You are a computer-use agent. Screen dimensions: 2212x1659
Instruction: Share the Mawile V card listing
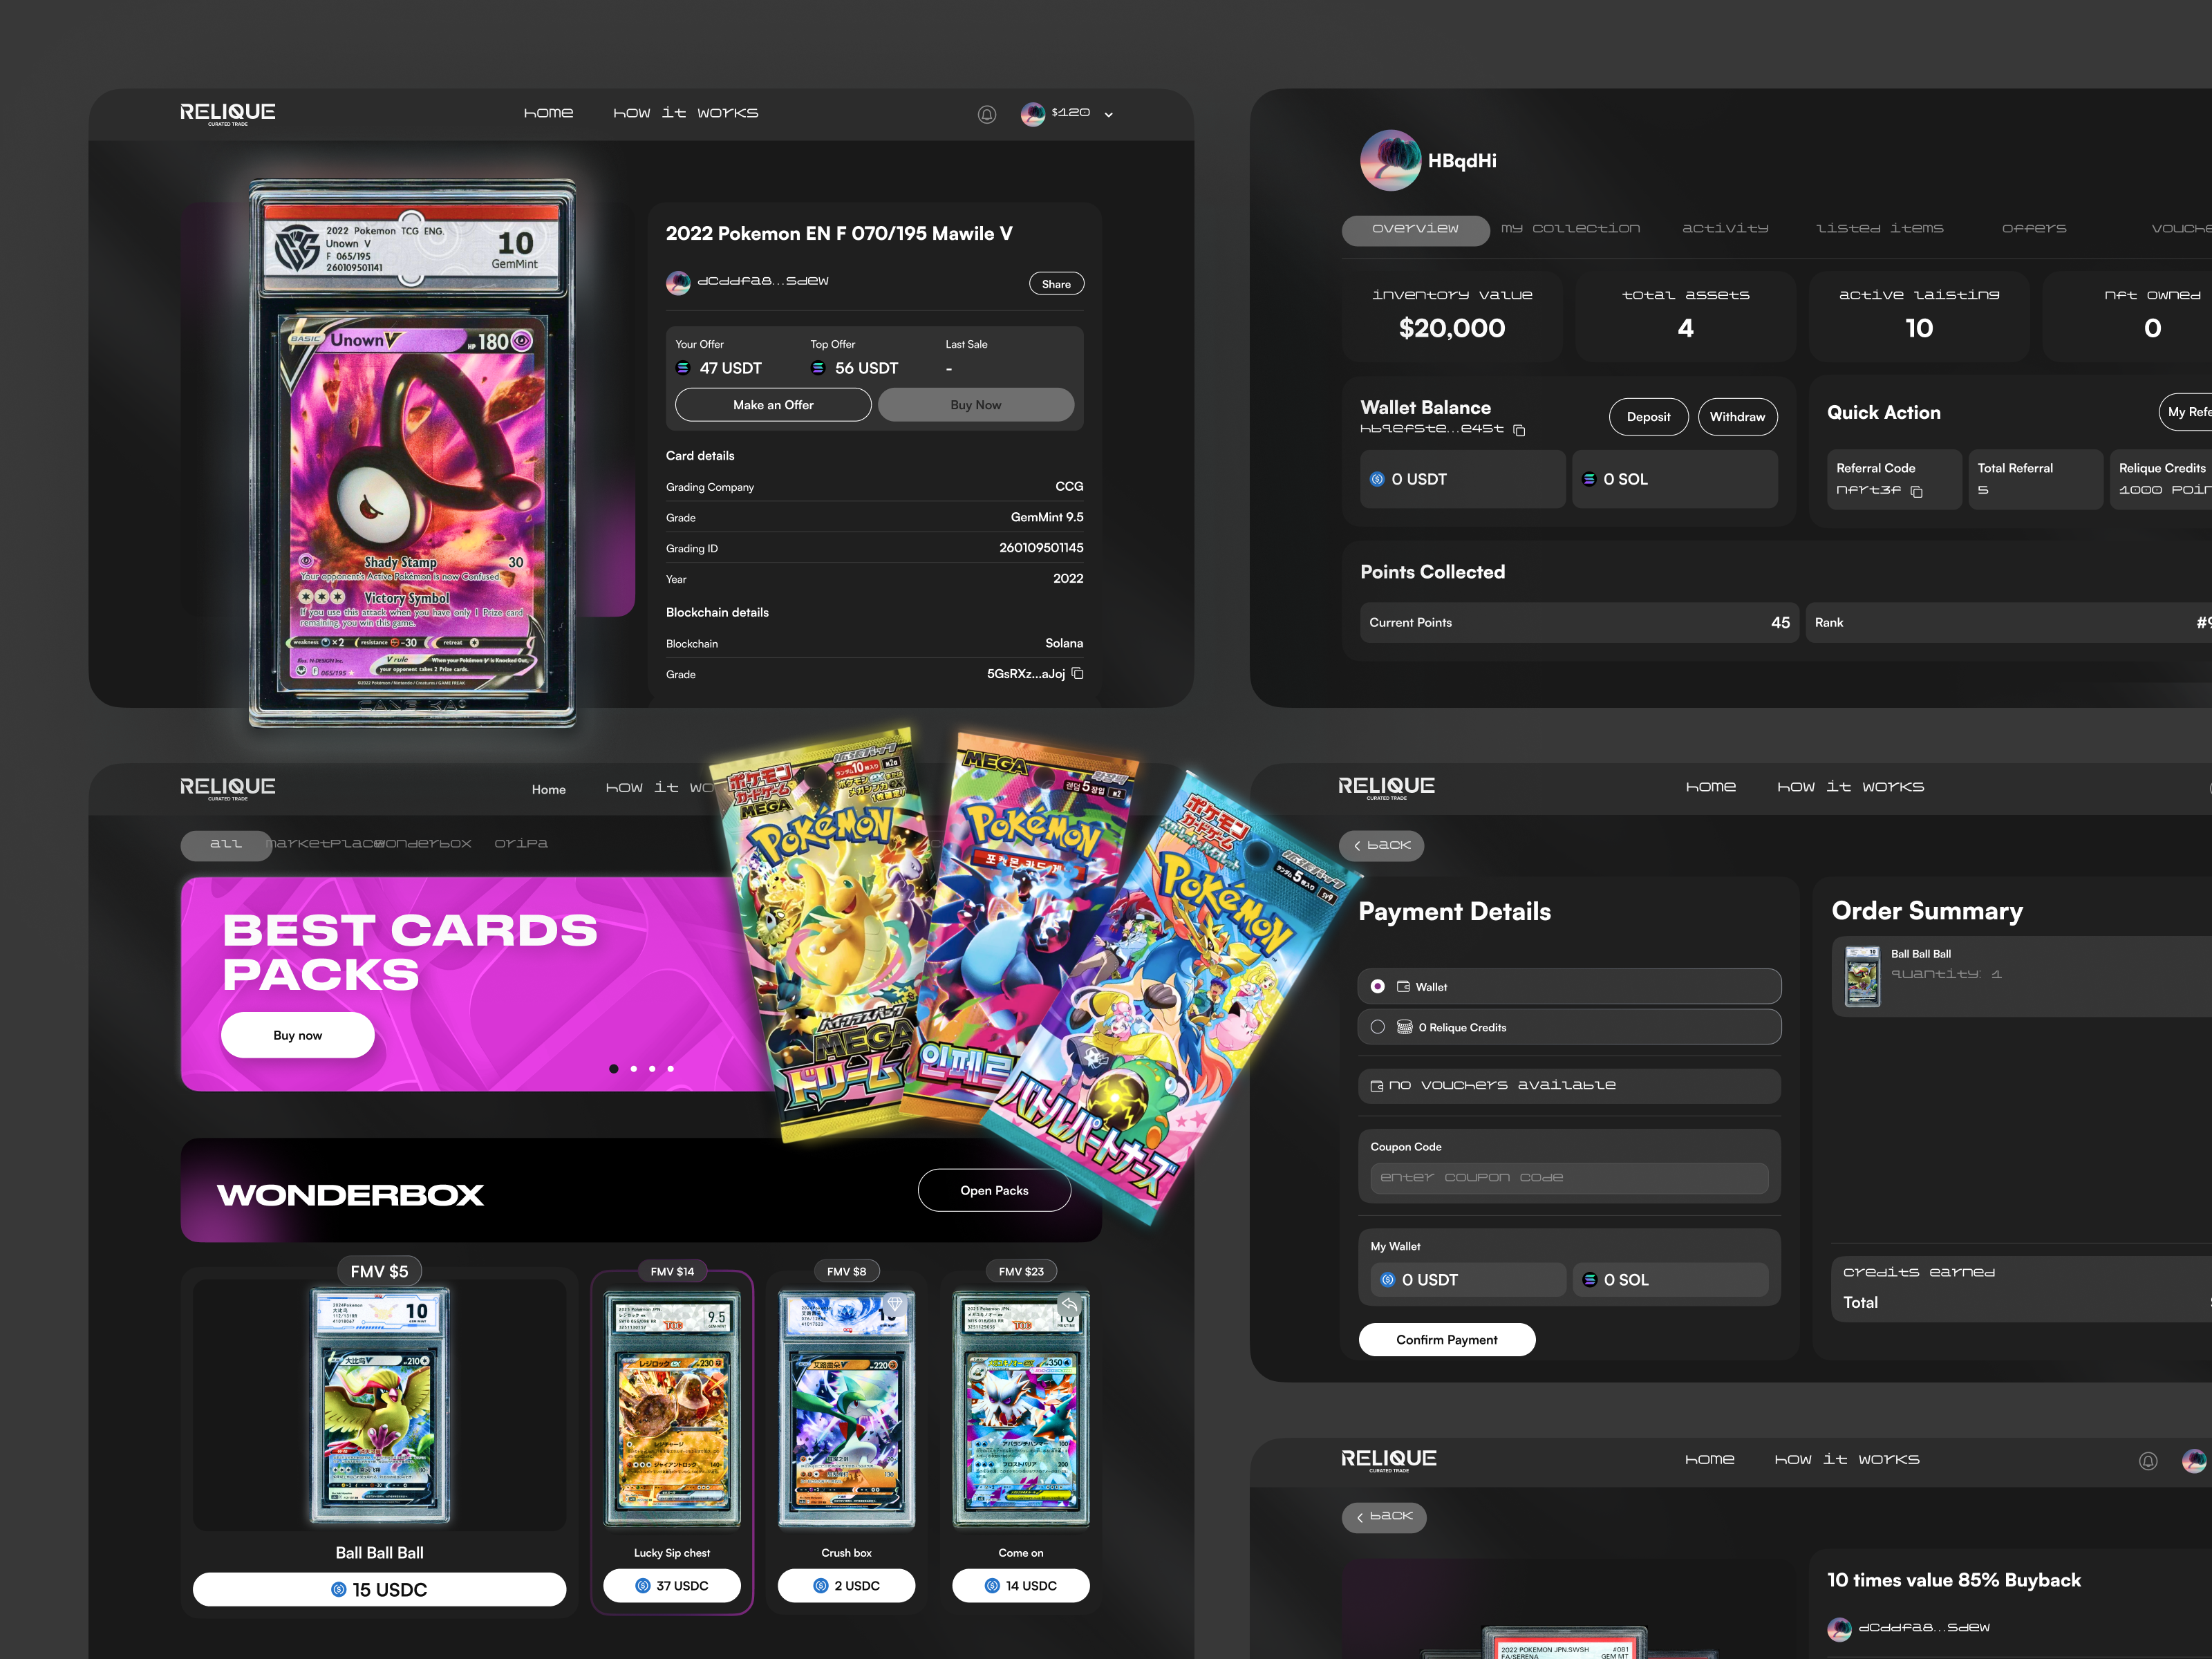tap(1056, 284)
